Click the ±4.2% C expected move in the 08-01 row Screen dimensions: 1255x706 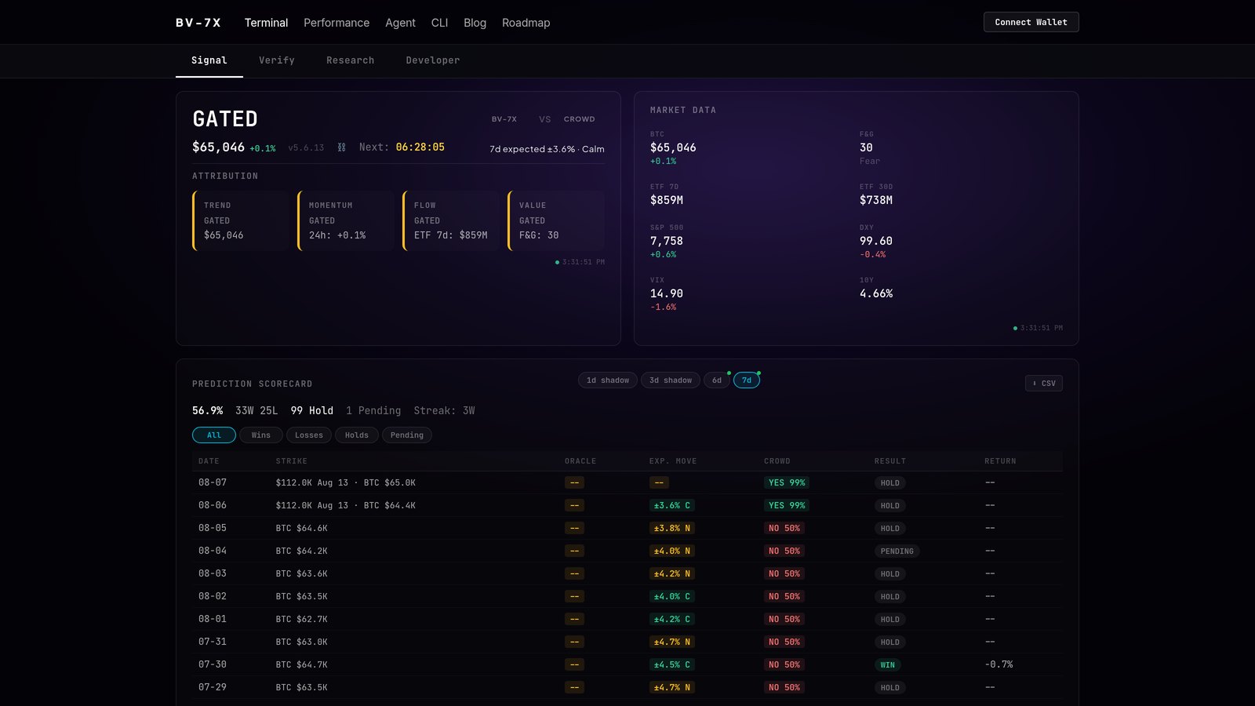pos(672,619)
